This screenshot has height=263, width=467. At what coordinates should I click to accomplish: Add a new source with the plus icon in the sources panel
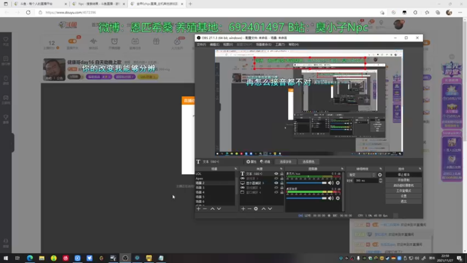pos(243,209)
